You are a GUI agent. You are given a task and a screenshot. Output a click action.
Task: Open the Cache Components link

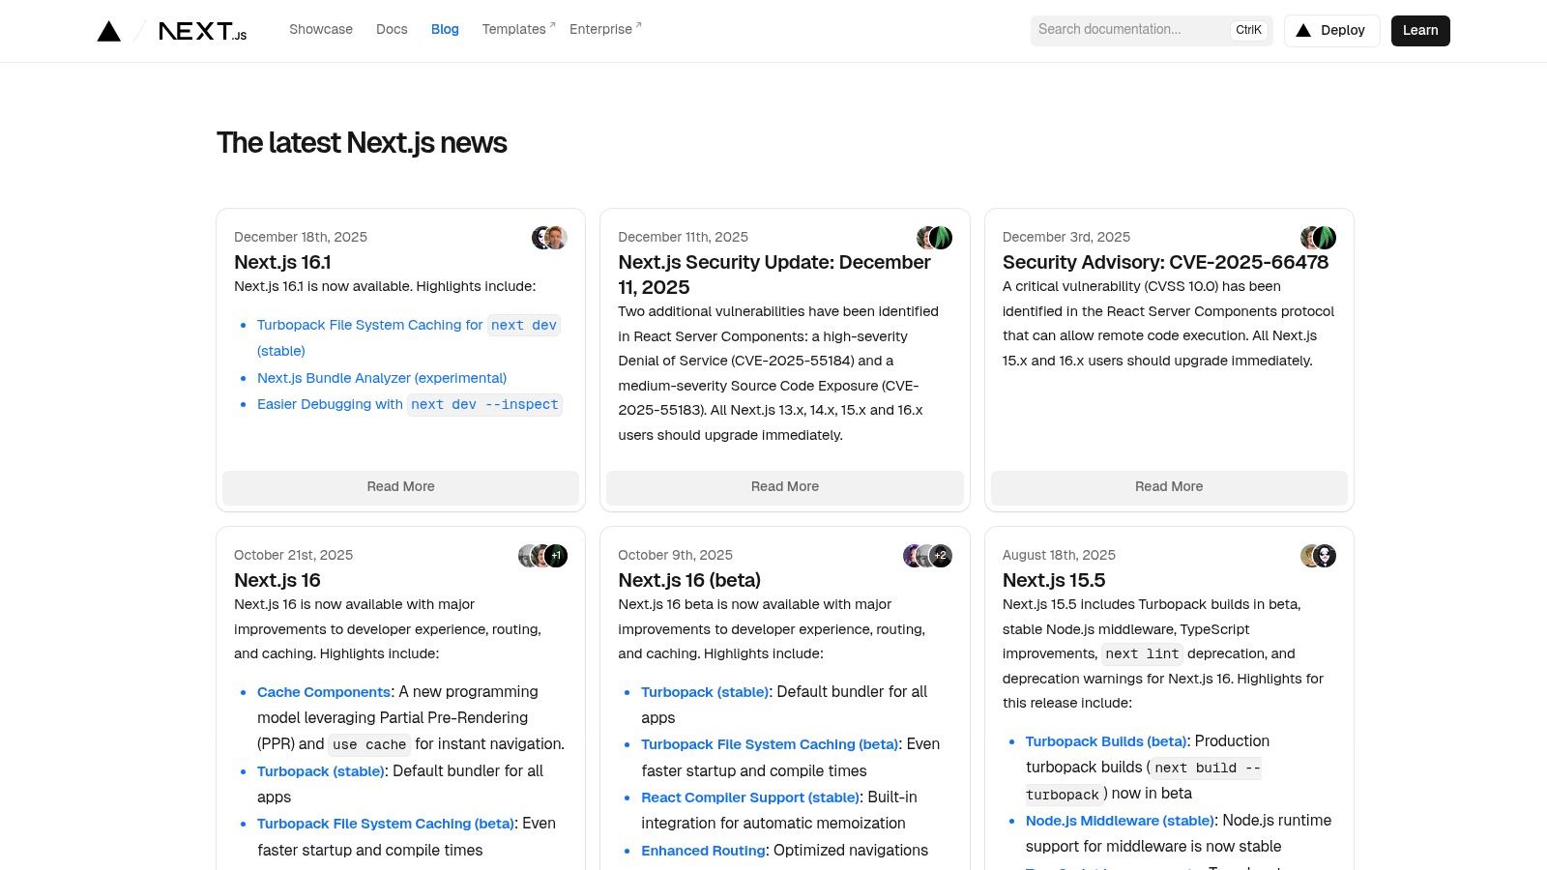[x=323, y=691]
